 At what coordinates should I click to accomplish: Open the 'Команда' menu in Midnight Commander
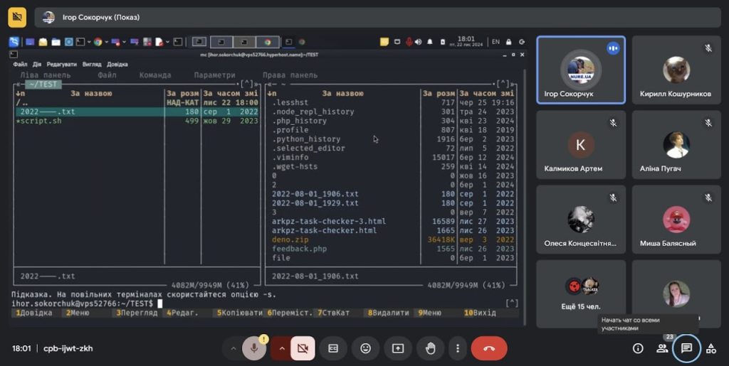[x=155, y=75]
